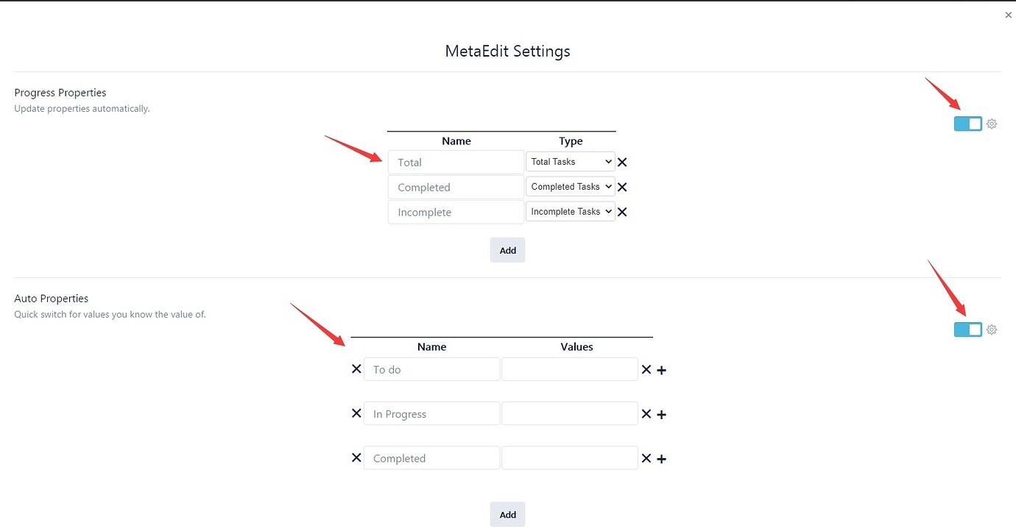Toggle Progress Properties switch off
Screen dimensions: 1016x528
click(968, 124)
